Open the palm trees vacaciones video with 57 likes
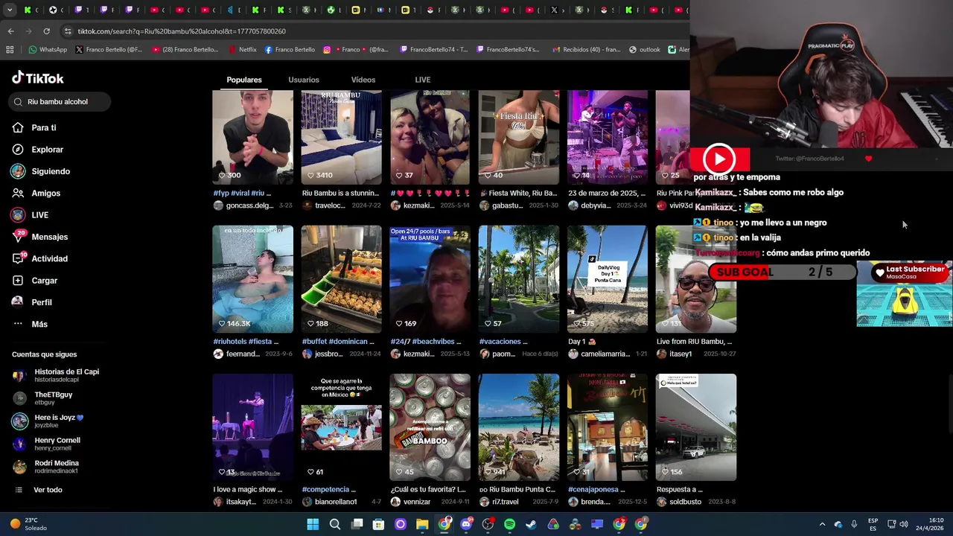This screenshot has height=536, width=953. coord(519,279)
